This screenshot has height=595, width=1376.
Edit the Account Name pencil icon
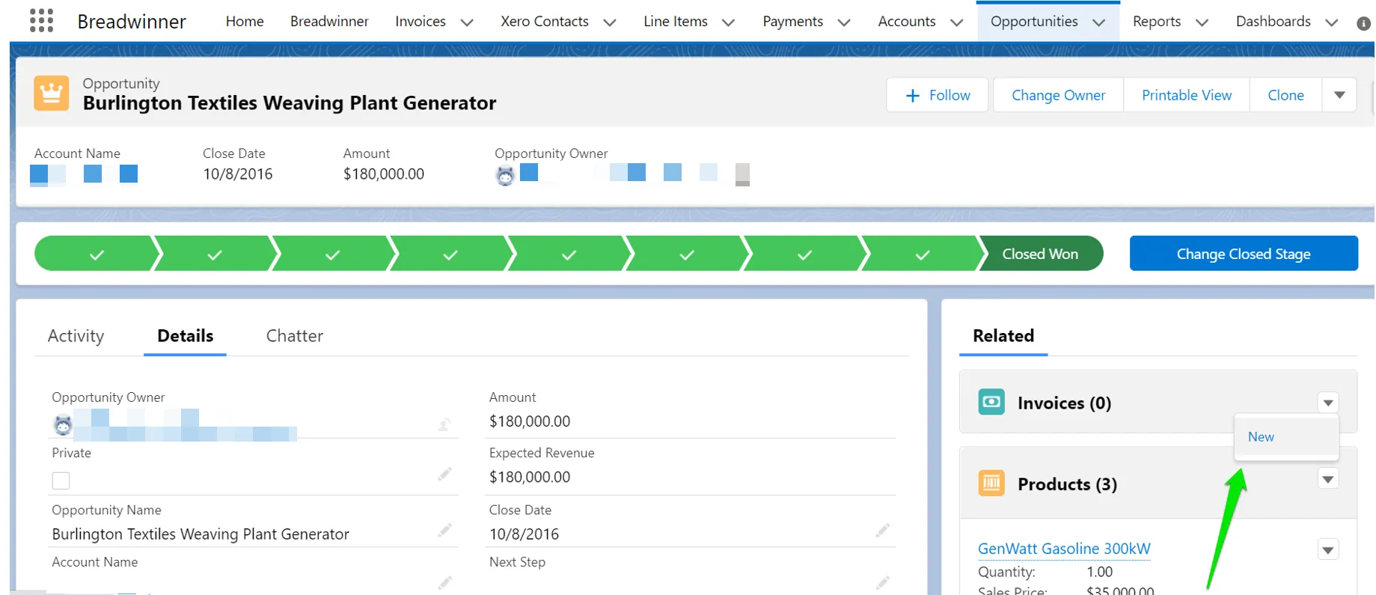[x=444, y=582]
